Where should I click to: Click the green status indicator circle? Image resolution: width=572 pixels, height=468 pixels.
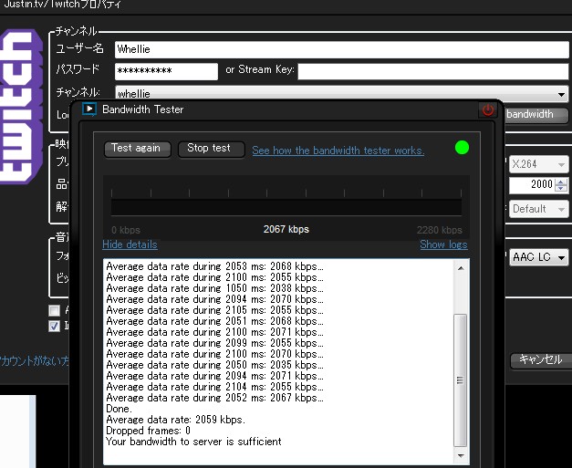pyautogui.click(x=462, y=148)
